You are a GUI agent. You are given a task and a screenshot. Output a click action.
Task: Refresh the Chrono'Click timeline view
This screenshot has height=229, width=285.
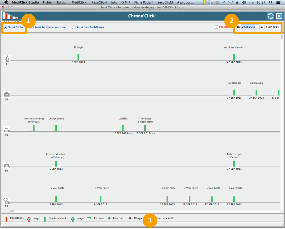(x=271, y=16)
